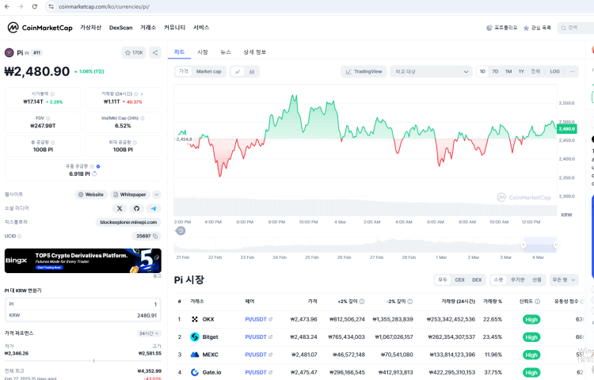The image size is (594, 380).
Task: Click the CoinMarketCap logo
Action: [x=40, y=28]
